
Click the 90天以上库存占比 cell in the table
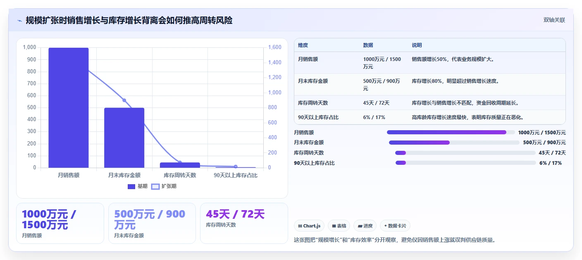318,117
